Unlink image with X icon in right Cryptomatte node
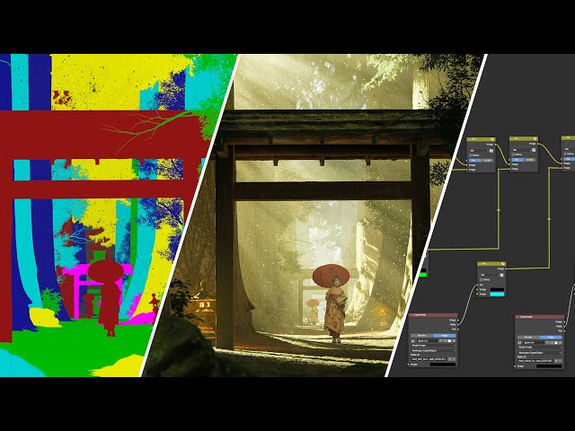The height and width of the screenshot is (431, 575). pyautogui.click(x=561, y=343)
